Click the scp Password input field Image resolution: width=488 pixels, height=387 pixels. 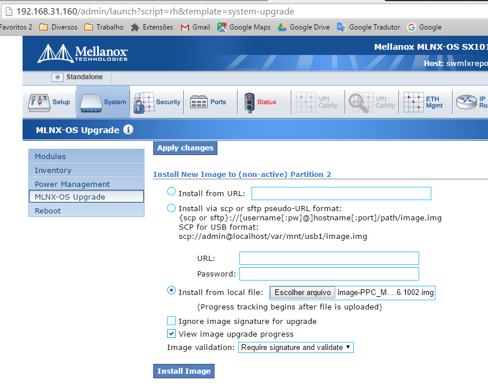[329, 274]
